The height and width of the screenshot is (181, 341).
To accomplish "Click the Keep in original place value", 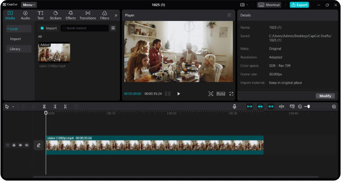I will tap(285, 83).
